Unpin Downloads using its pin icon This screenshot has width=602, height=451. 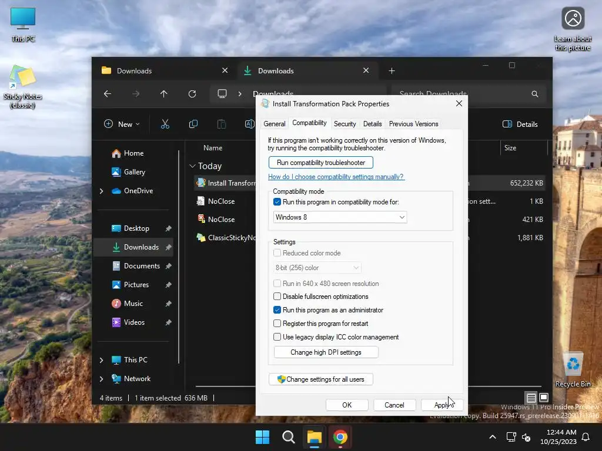[168, 247]
